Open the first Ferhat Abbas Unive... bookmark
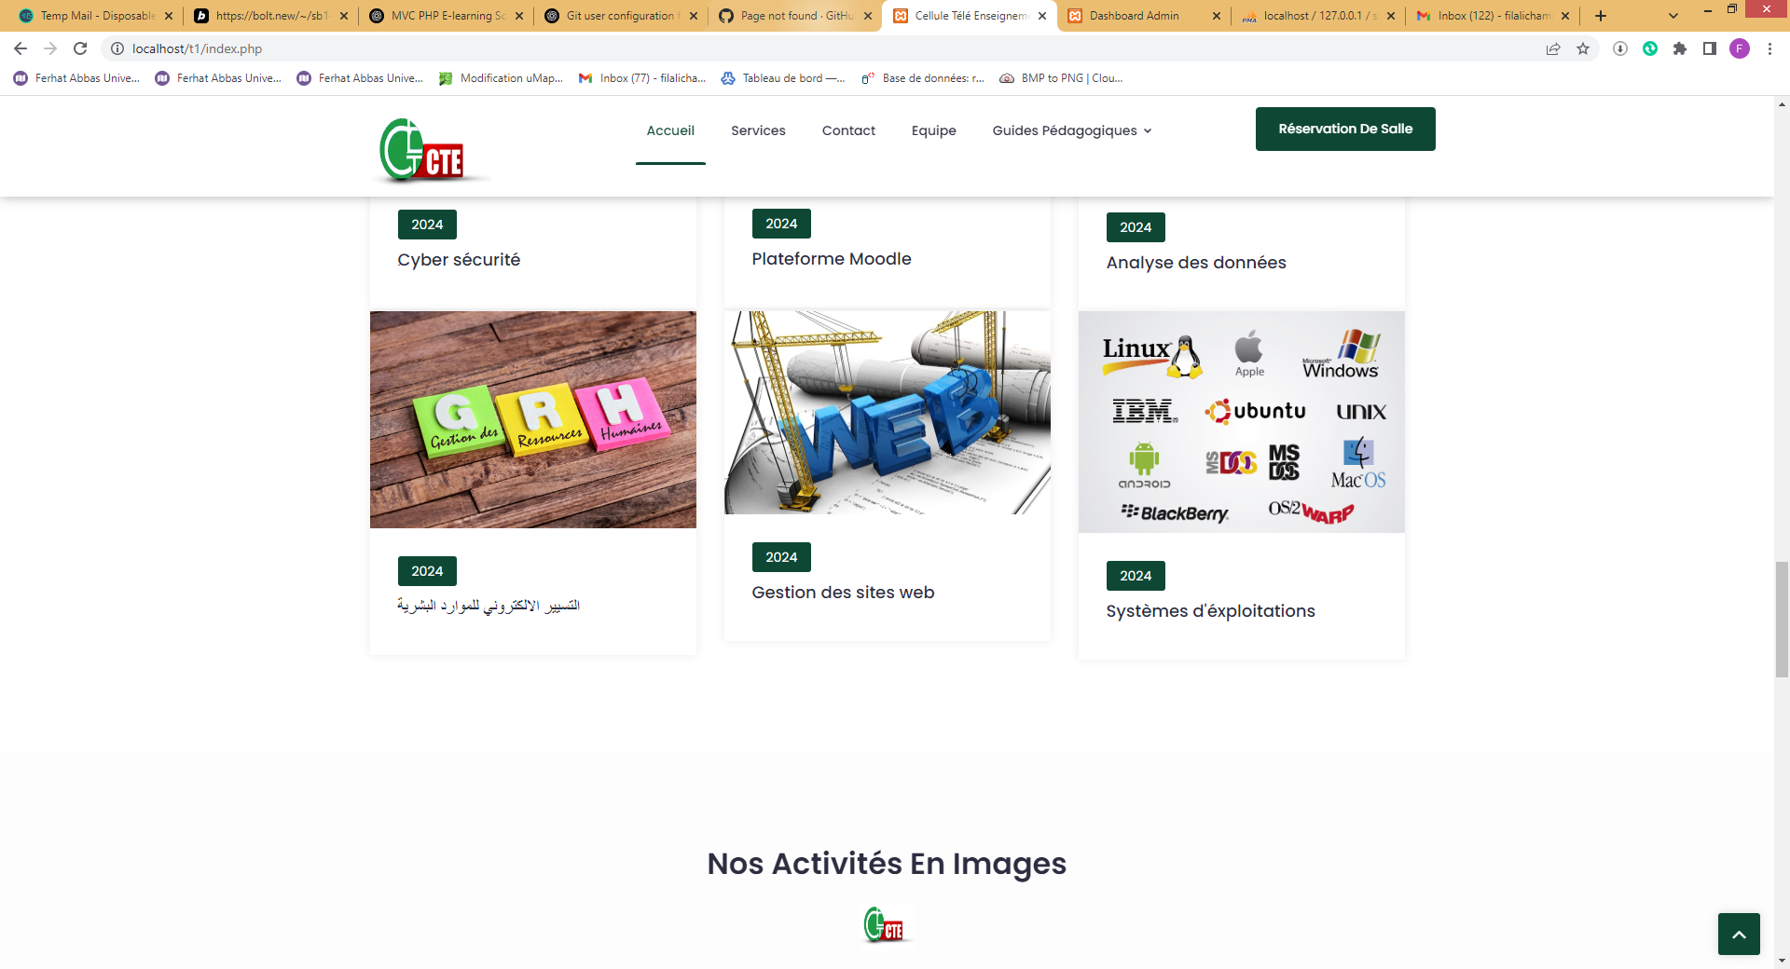This screenshot has width=1790, height=969. (x=76, y=78)
